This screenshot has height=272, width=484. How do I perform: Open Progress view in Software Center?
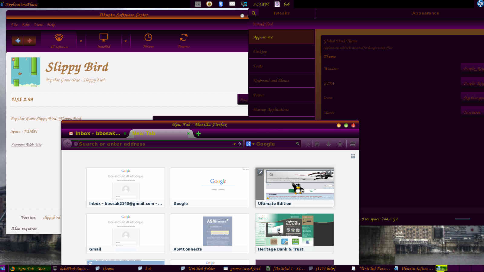tap(184, 41)
